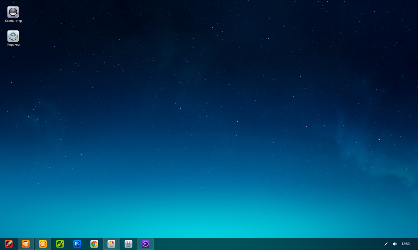Select the Корзина recycle bin icon

(x=13, y=36)
